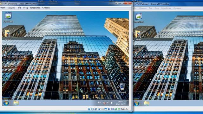This screenshot has height=114, width=203.
Task: Minimize the ForVS VirtualBox window
Action: coord(118,3)
